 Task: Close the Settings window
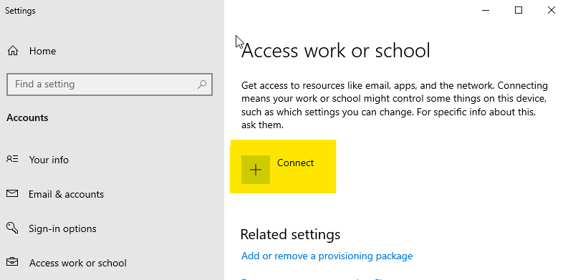click(x=552, y=11)
